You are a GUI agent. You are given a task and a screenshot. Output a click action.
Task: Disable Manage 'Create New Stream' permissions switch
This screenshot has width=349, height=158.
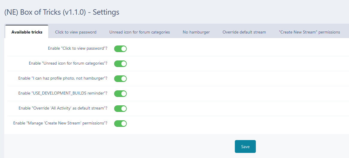tap(120, 123)
